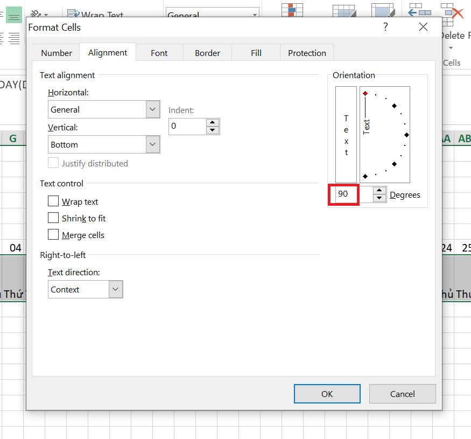
Task: Open Conditional Formatting in the ribbon
Action: [x=291, y=11]
